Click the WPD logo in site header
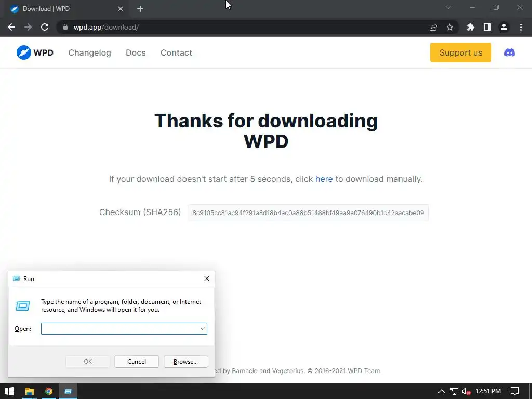This screenshot has height=399, width=532. pyautogui.click(x=35, y=52)
